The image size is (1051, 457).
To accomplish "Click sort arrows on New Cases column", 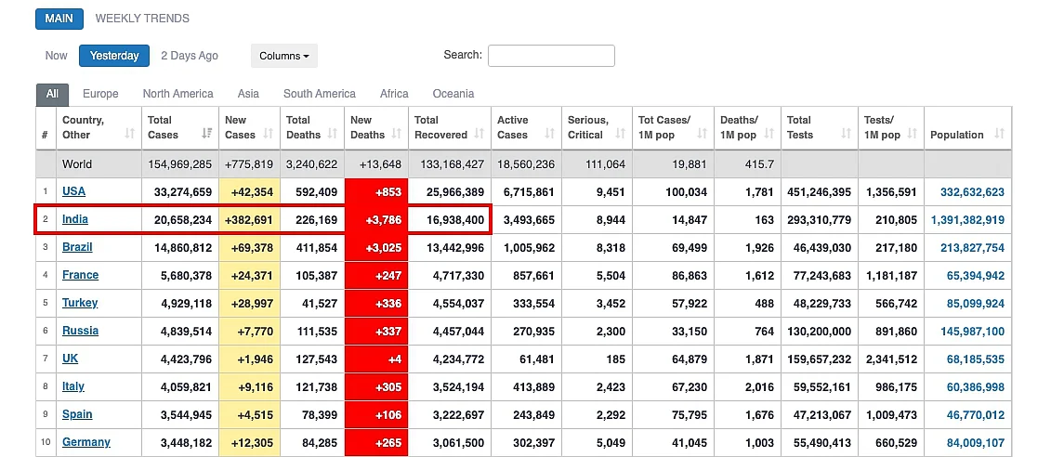I will (269, 134).
